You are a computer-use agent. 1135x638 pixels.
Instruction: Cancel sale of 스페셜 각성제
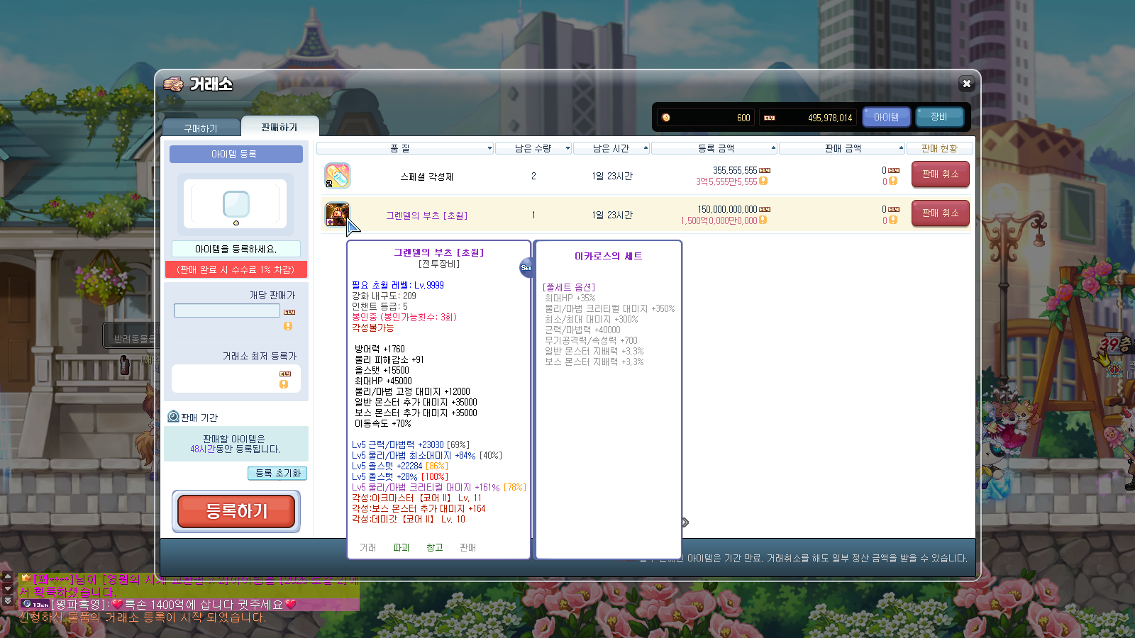click(940, 174)
